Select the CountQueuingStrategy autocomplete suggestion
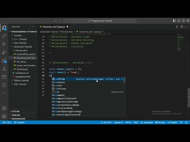The height and width of the screenshot is (142, 190). 87,111
